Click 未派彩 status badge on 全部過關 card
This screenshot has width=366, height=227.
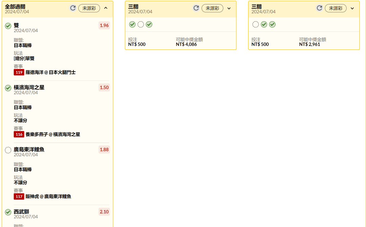(89, 8)
